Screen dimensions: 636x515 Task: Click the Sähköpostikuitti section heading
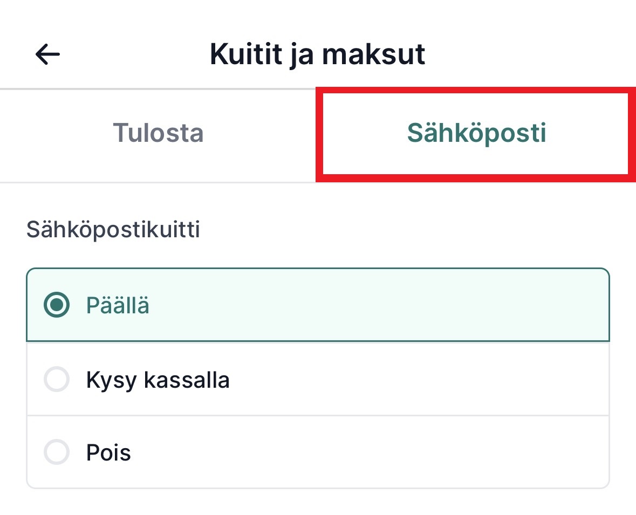tap(113, 230)
